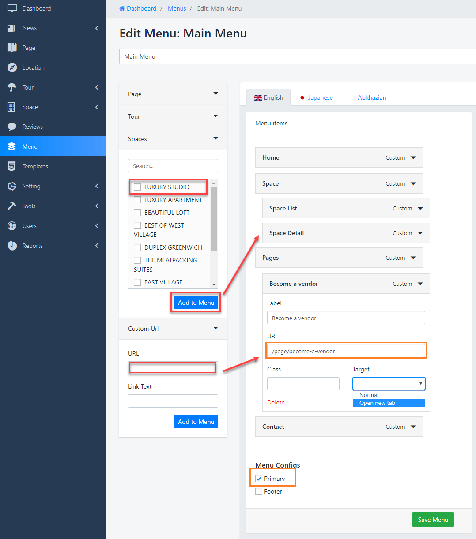
Task: Enable the Footer menu config checkbox
Action: [x=259, y=491]
